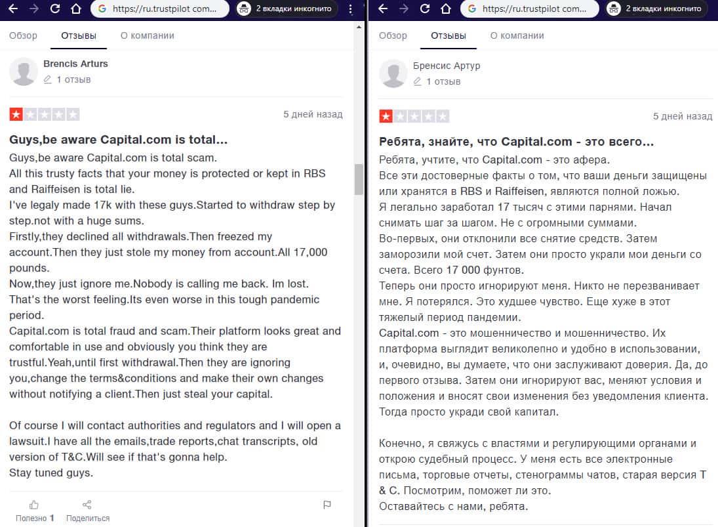This screenshot has width=718, height=527.
Task: Click the left window scrollbar up arrow
Action: pyautogui.click(x=359, y=28)
